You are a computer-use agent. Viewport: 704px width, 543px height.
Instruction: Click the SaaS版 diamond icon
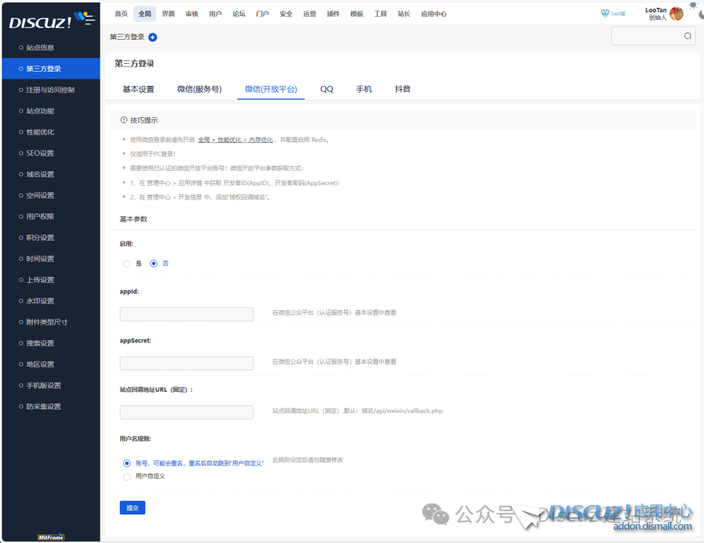[605, 14]
